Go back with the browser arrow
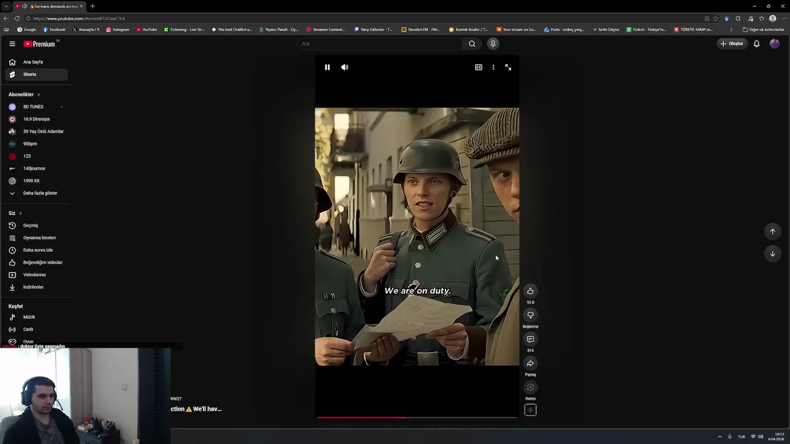 click(6, 18)
